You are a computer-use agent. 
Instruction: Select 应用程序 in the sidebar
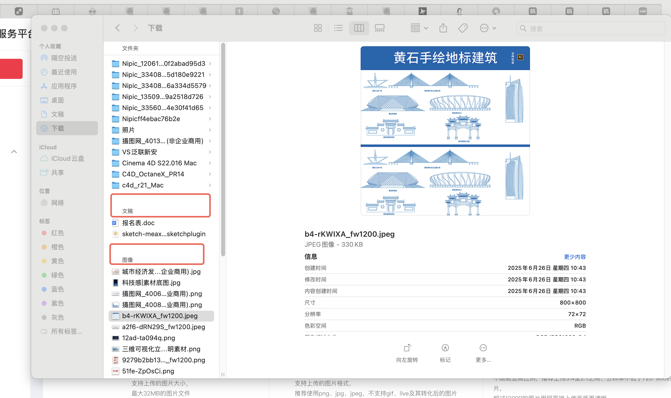64,86
